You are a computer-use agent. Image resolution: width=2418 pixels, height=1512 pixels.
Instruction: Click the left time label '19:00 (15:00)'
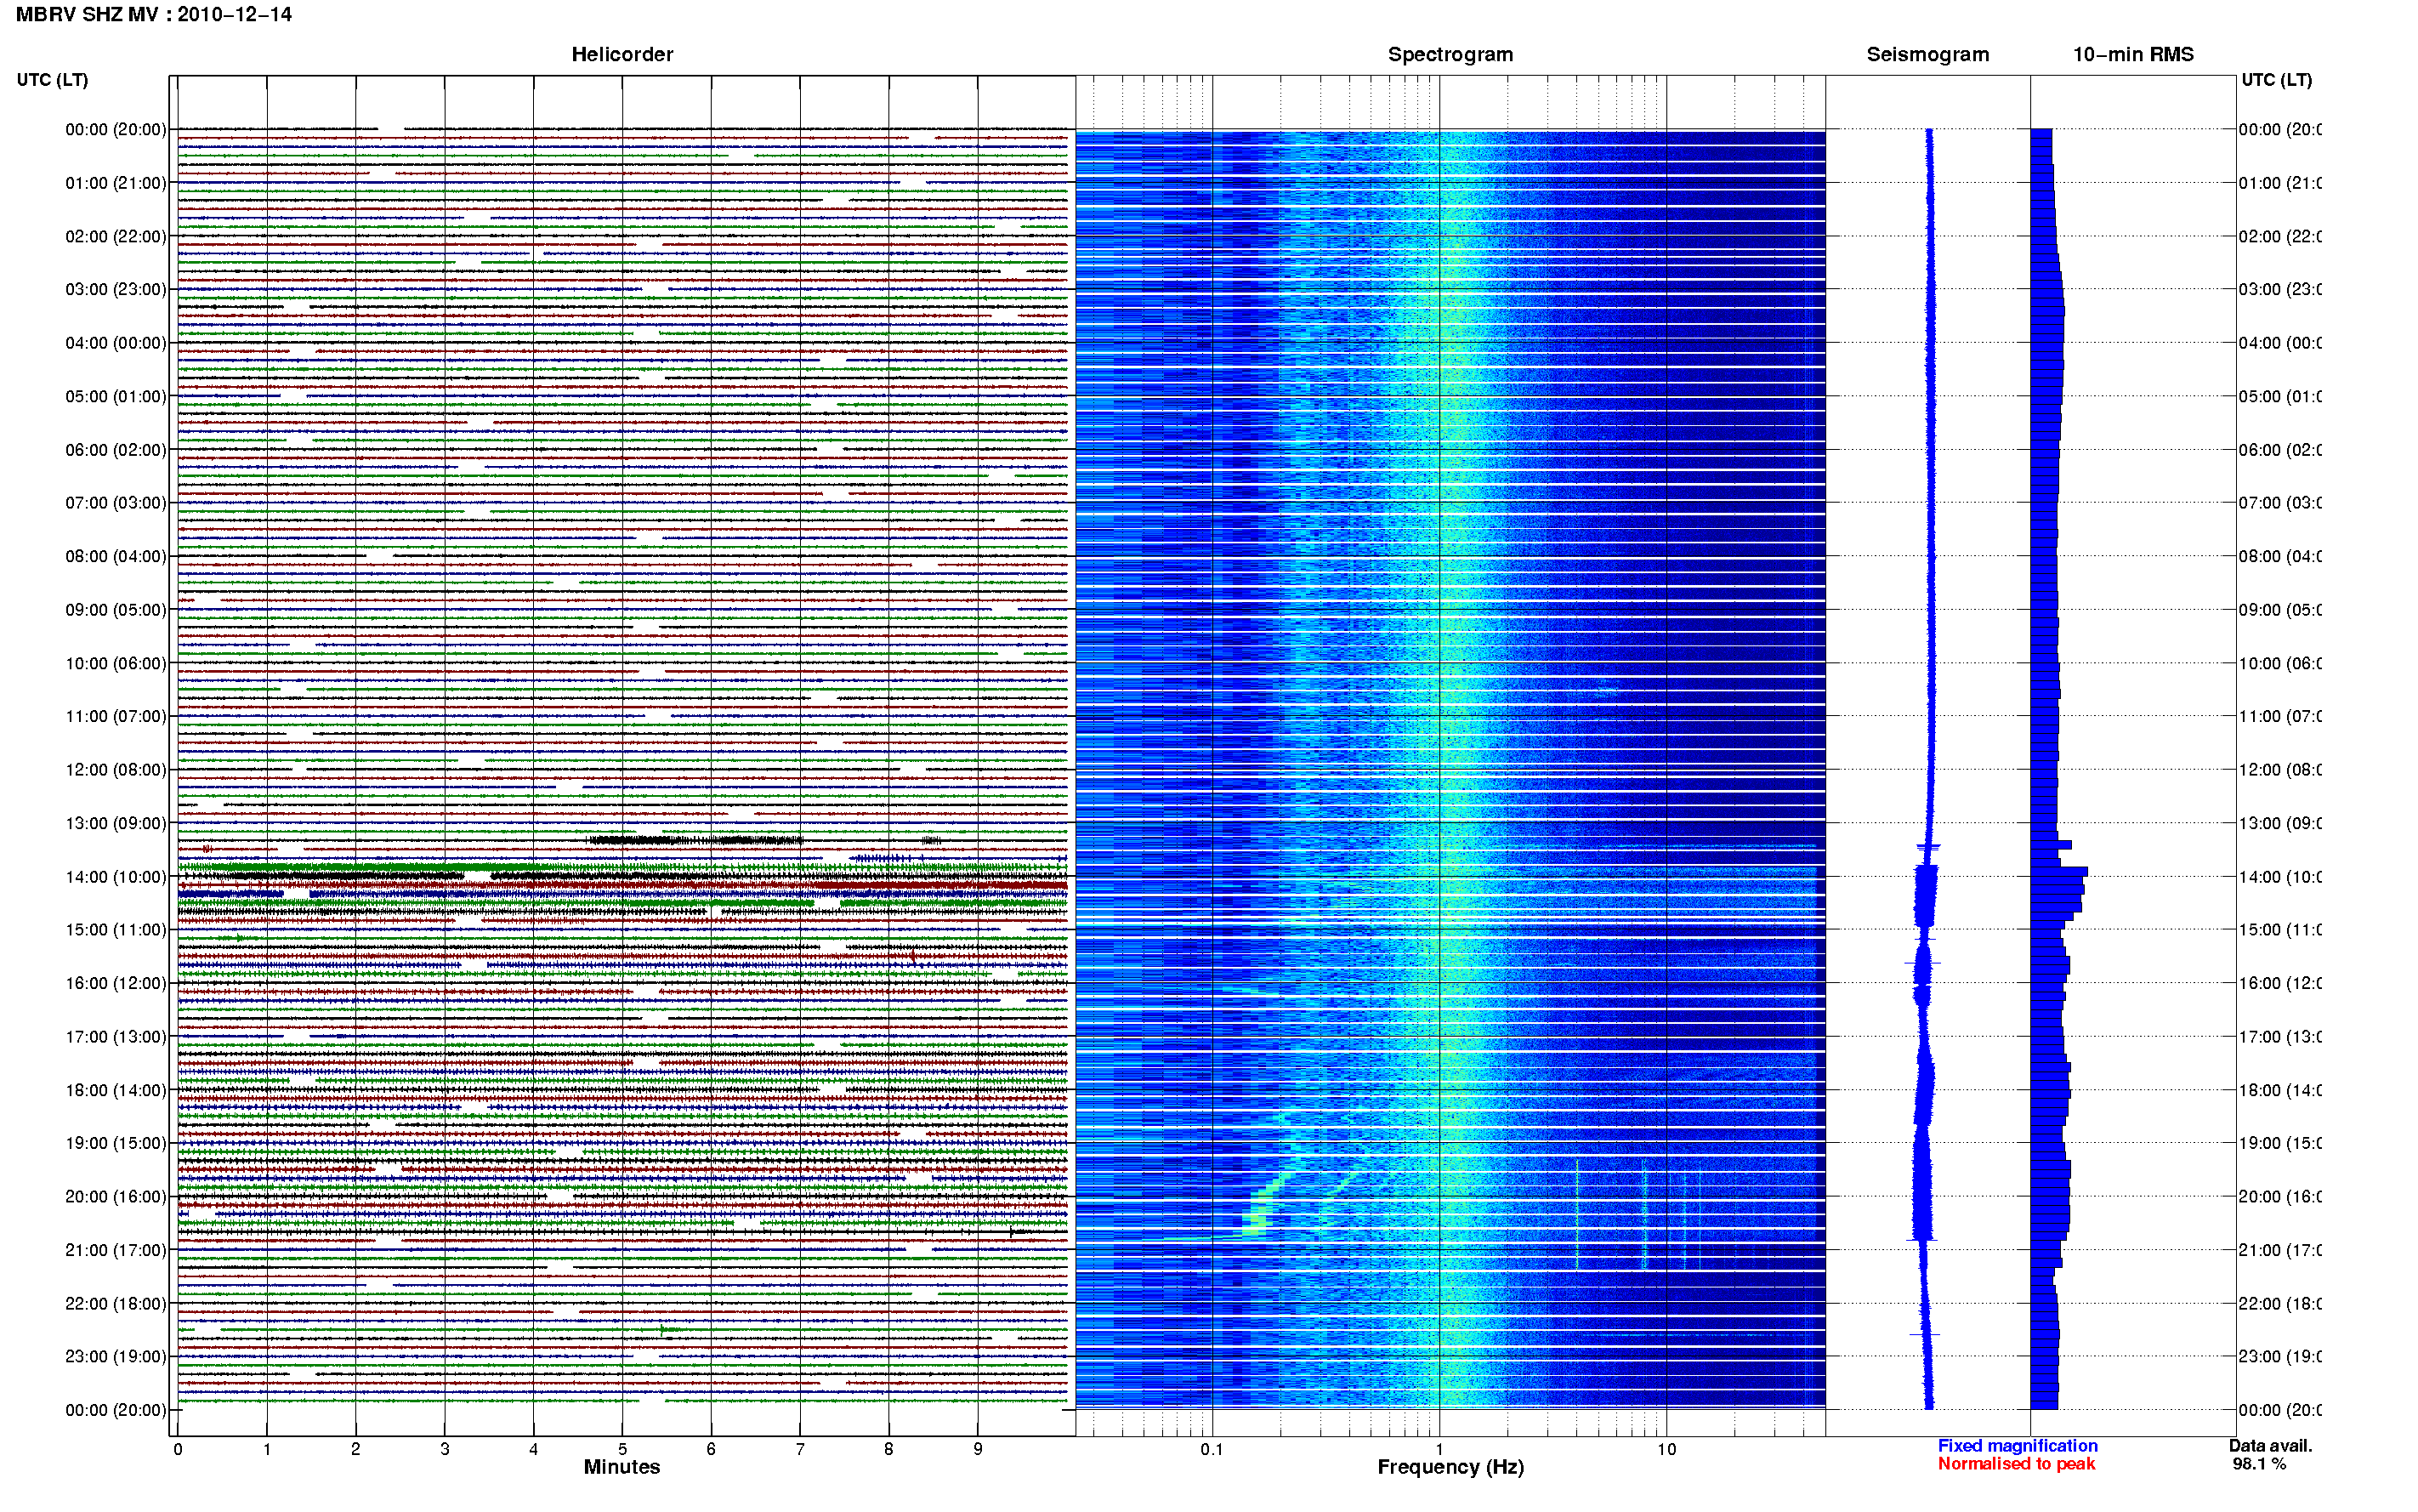[116, 1142]
